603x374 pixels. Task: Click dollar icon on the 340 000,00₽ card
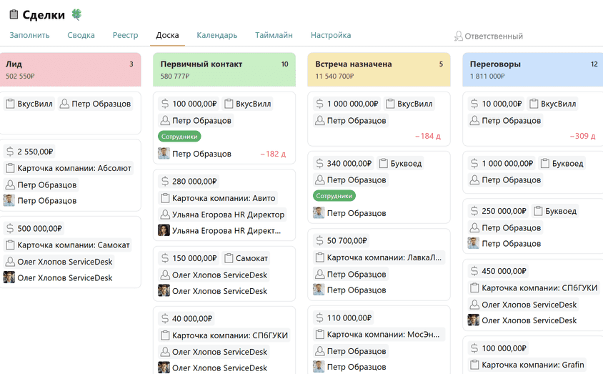point(319,164)
